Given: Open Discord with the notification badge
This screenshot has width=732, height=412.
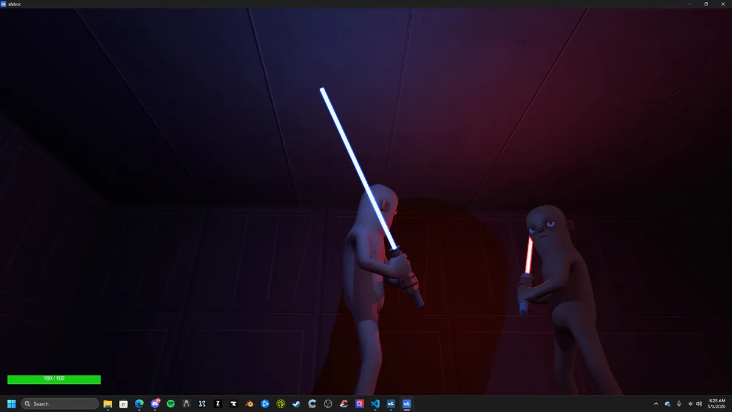Looking at the screenshot, I should pos(155,403).
